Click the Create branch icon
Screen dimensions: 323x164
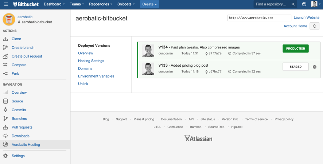pos(5,47)
